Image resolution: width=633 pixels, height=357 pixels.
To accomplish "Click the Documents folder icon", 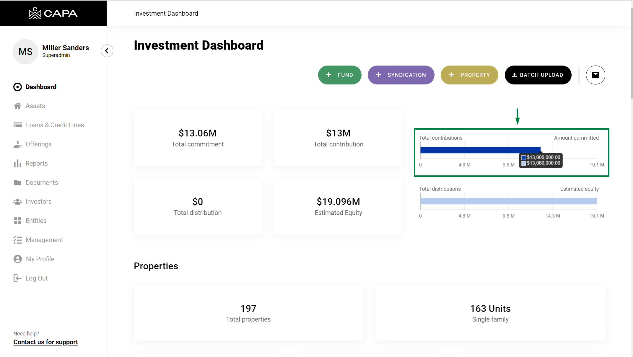I will 17,183.
